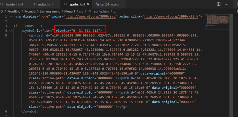Click src folder in the breadcrumb
This screenshot has height=117, width=238.
pyautogui.click(x=81, y=11)
